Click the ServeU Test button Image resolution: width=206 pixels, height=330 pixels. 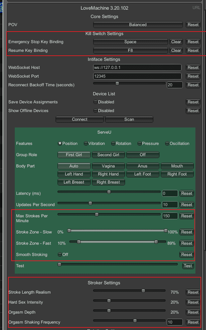point(188,266)
